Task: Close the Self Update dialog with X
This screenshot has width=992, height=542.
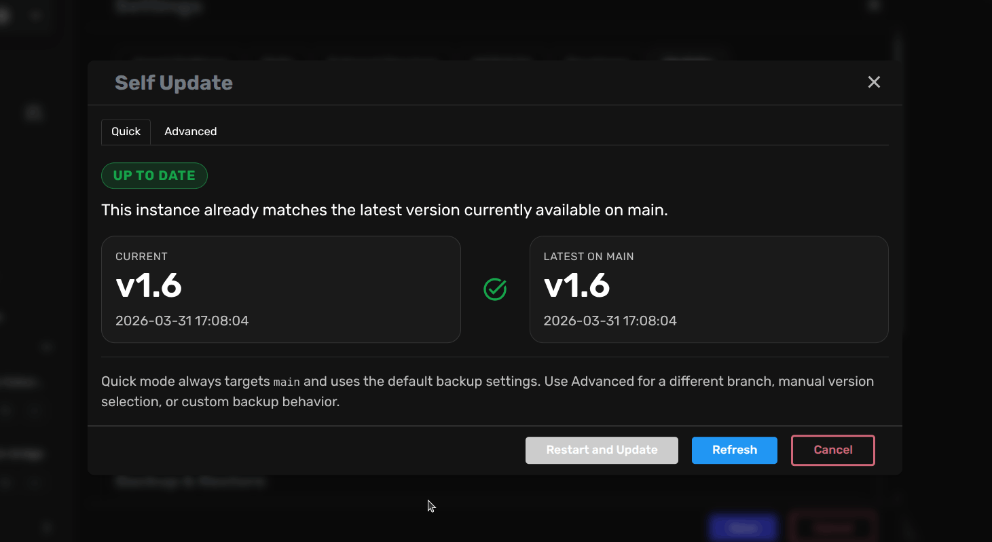Action: coord(874,82)
